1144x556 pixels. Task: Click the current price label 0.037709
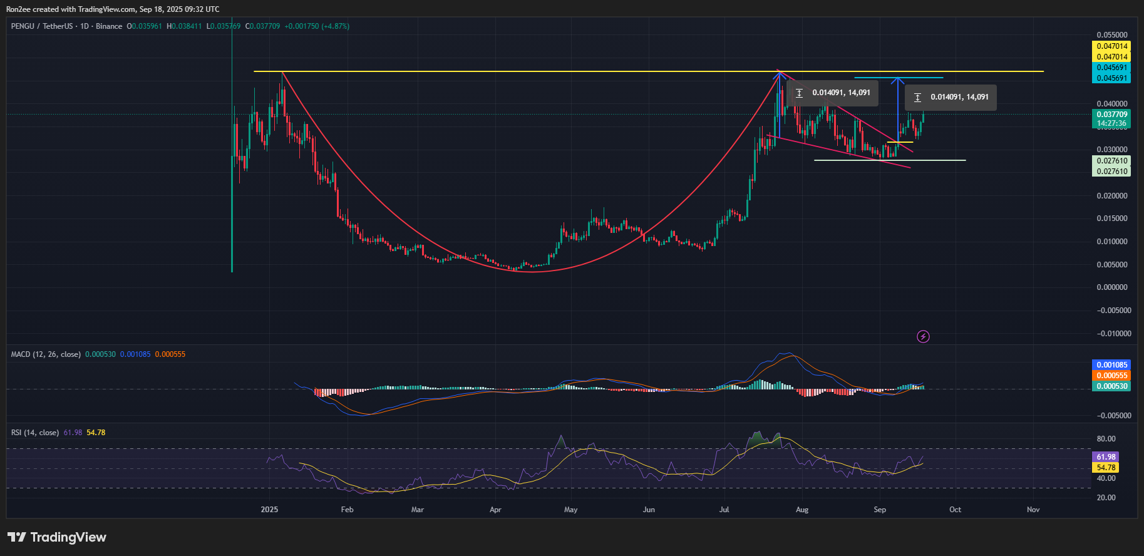point(1111,115)
